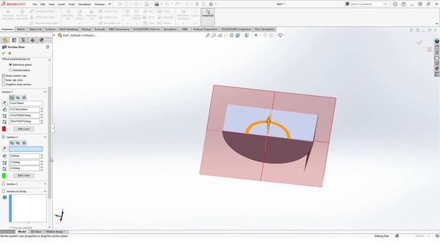Open the DisplayManager tab icon
Screen dimensions: 440x247
click(41, 40)
